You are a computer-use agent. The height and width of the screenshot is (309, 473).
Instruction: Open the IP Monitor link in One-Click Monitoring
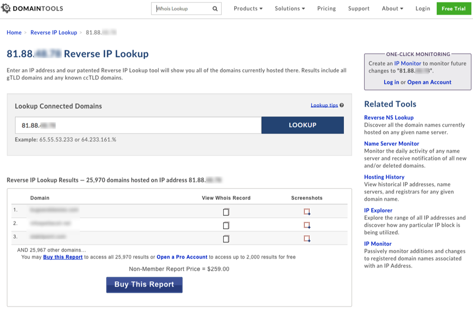coord(407,63)
